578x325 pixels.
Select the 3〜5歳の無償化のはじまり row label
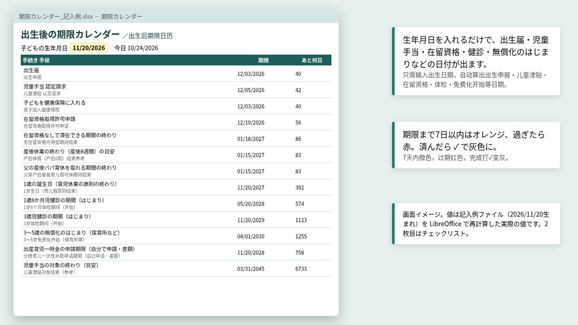(72, 232)
